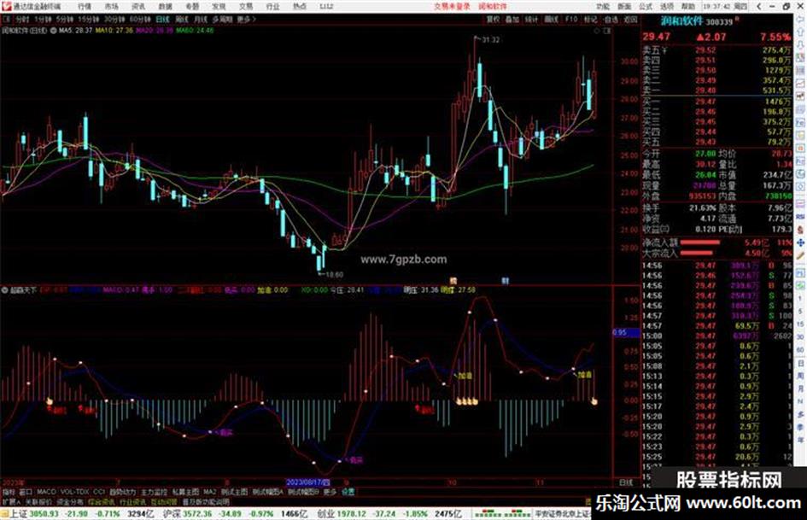
Task: Click the 窗口 tab at bottom
Action: click(x=26, y=492)
